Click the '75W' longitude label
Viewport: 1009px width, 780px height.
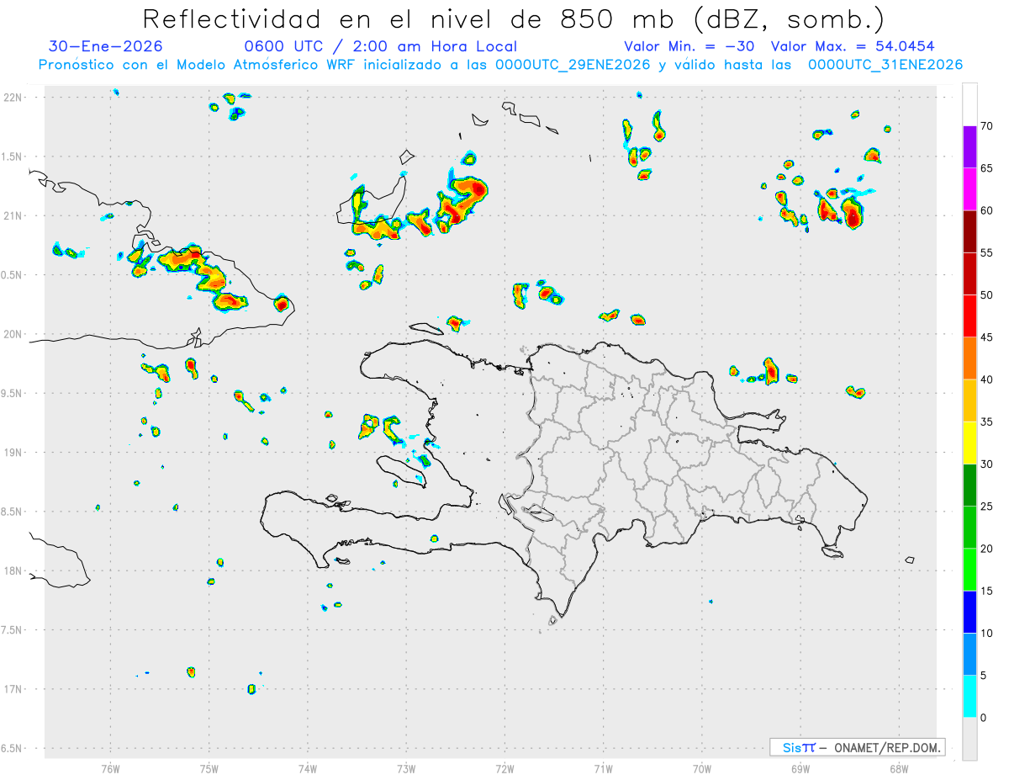click(x=209, y=768)
